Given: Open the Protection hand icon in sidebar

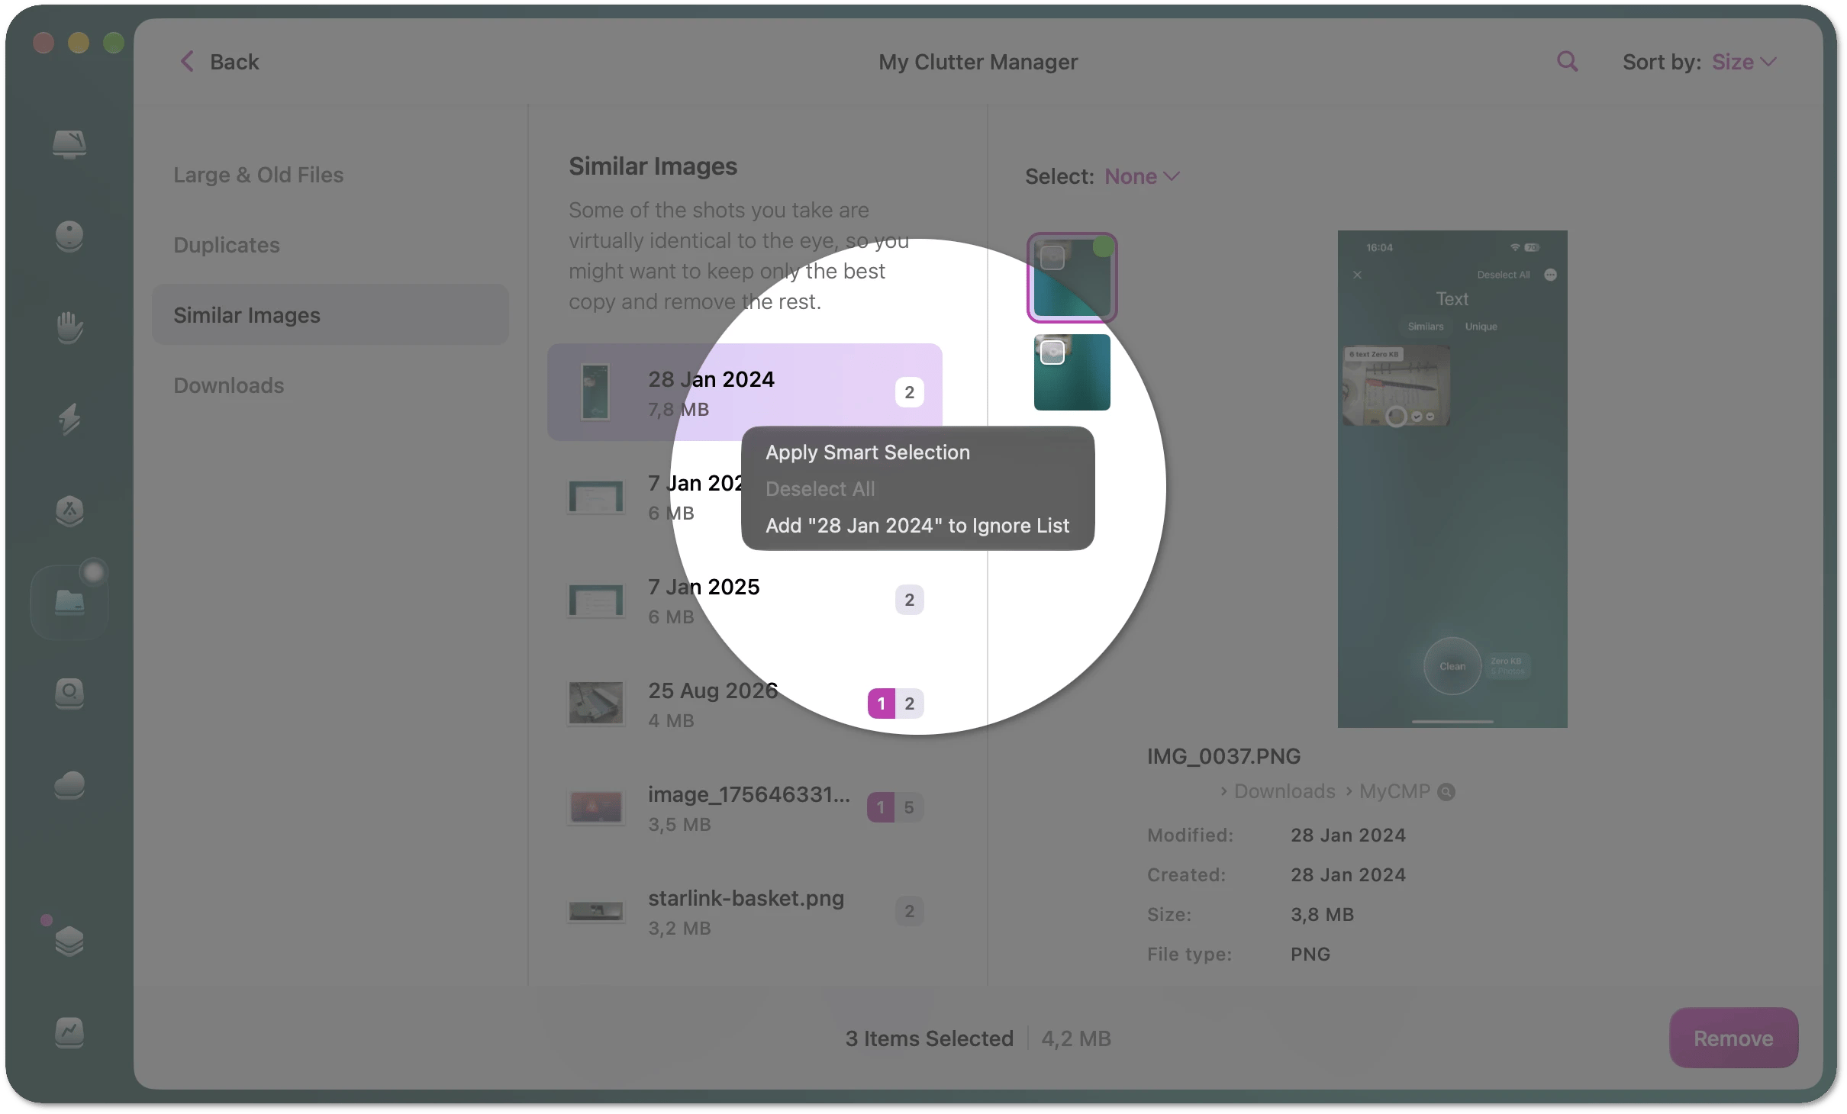Looking at the screenshot, I should 69,327.
